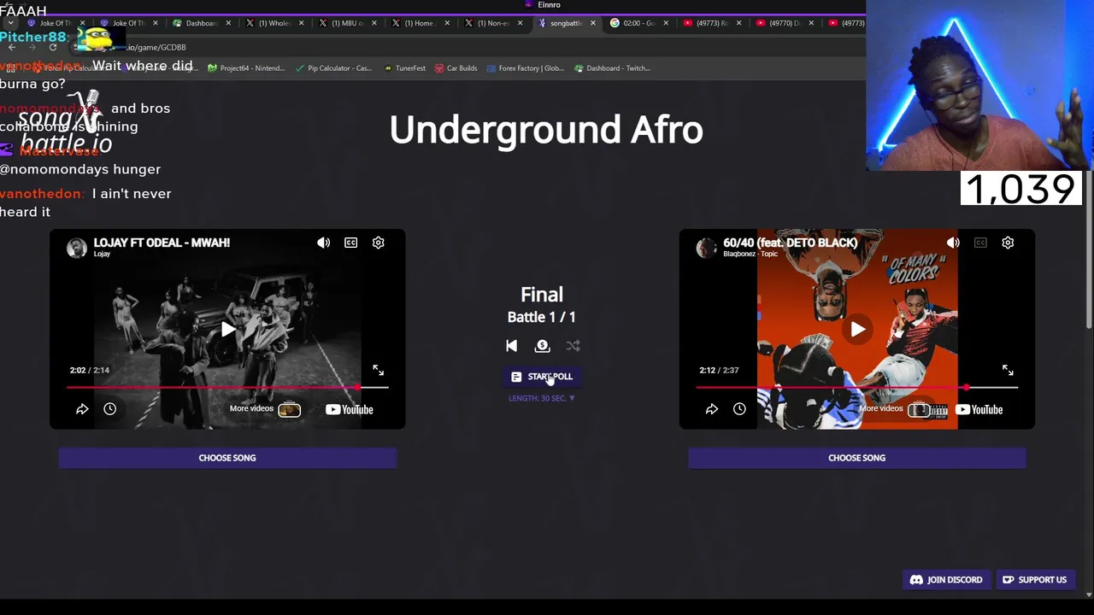Click Watch Later clock on 60/40 video

click(x=739, y=409)
